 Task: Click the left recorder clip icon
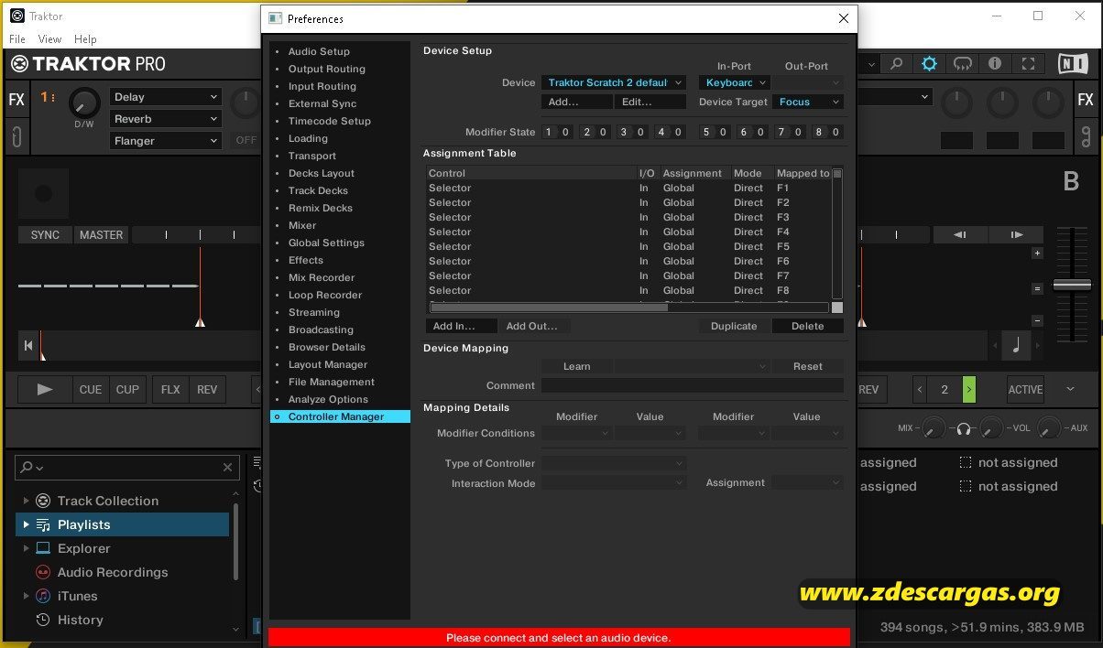(x=16, y=137)
